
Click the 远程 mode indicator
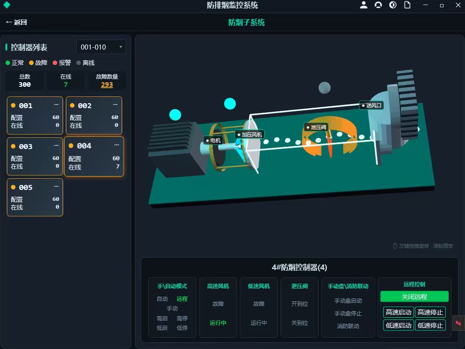coord(182,299)
